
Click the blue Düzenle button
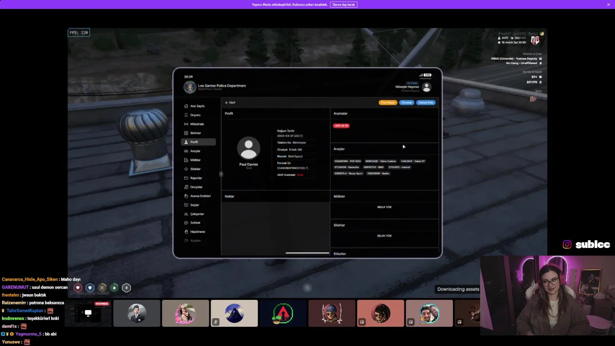point(406,102)
